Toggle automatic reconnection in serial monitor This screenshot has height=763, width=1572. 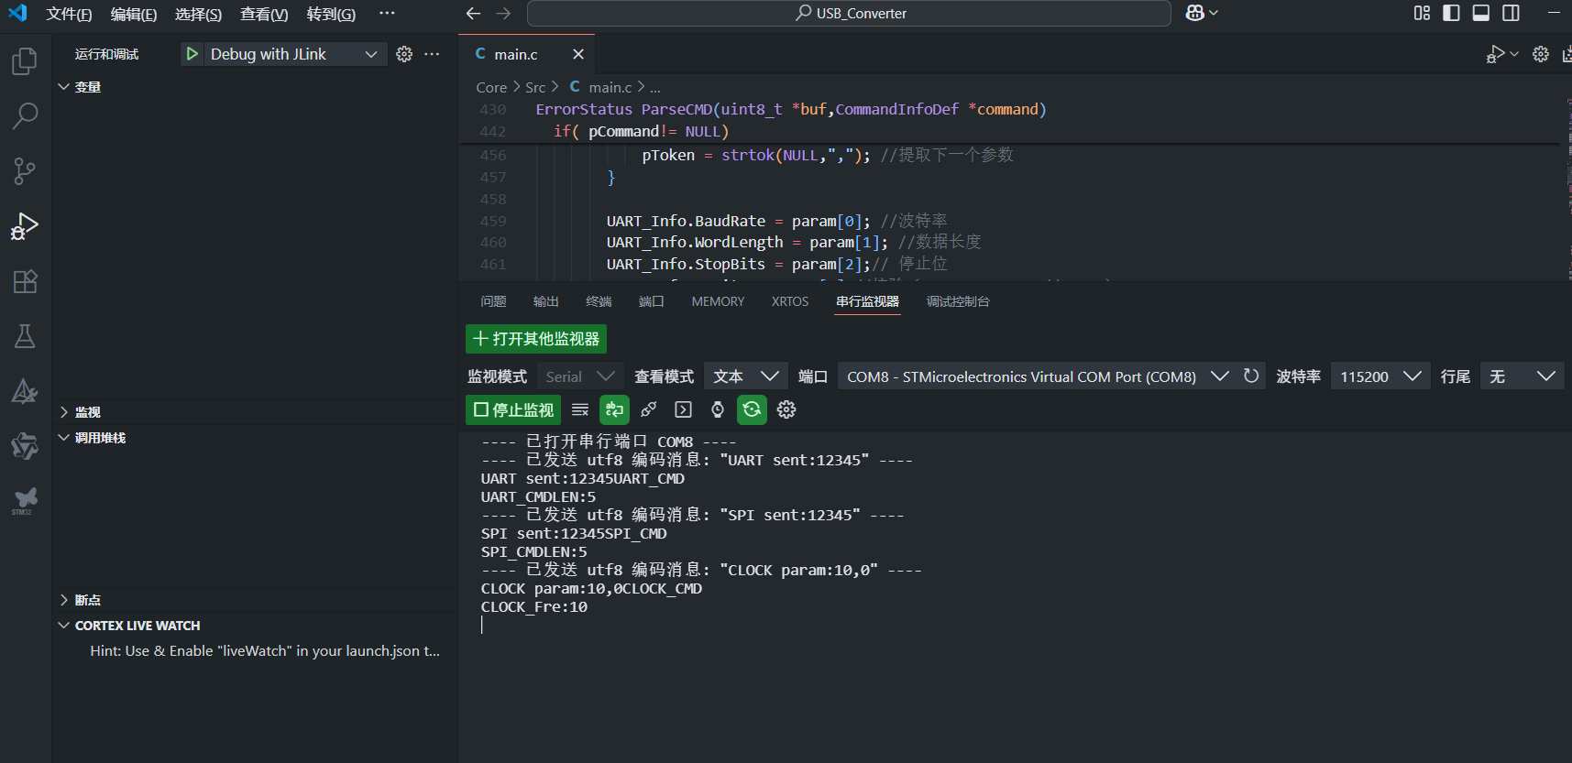pos(752,409)
